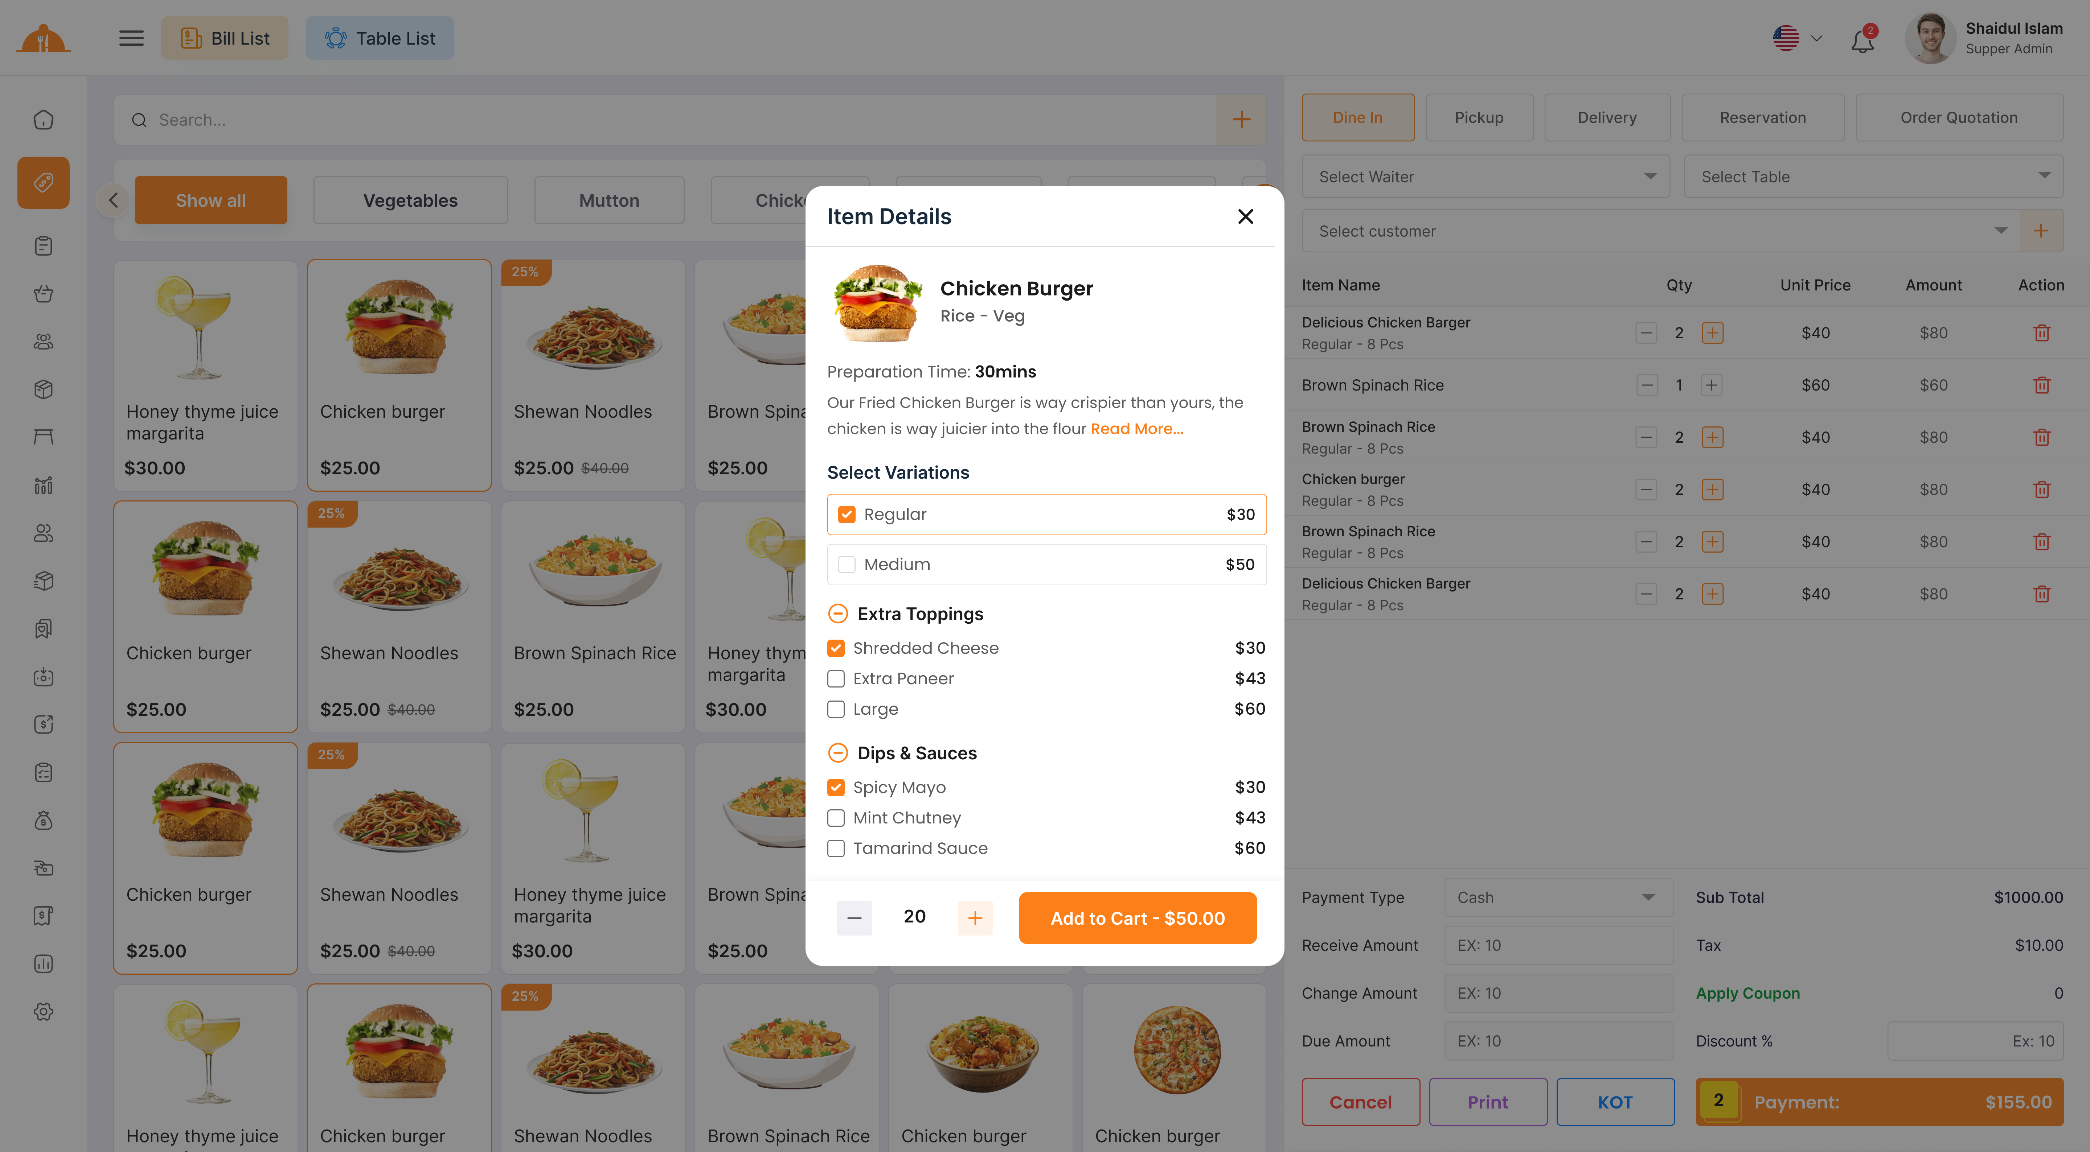
Task: Click the Receive Amount input field
Action: click(1558, 945)
